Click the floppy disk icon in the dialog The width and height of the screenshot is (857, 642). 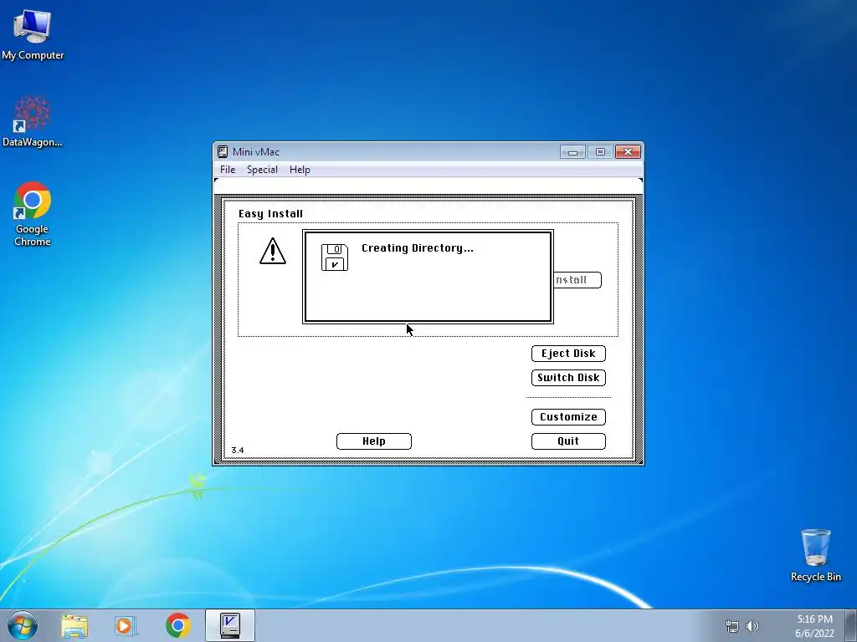335,257
